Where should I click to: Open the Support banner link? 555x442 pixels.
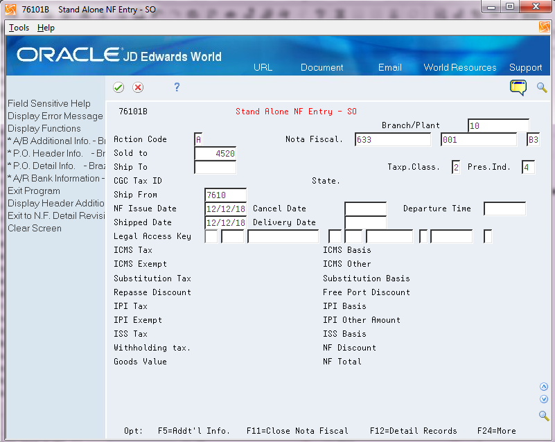pos(525,68)
